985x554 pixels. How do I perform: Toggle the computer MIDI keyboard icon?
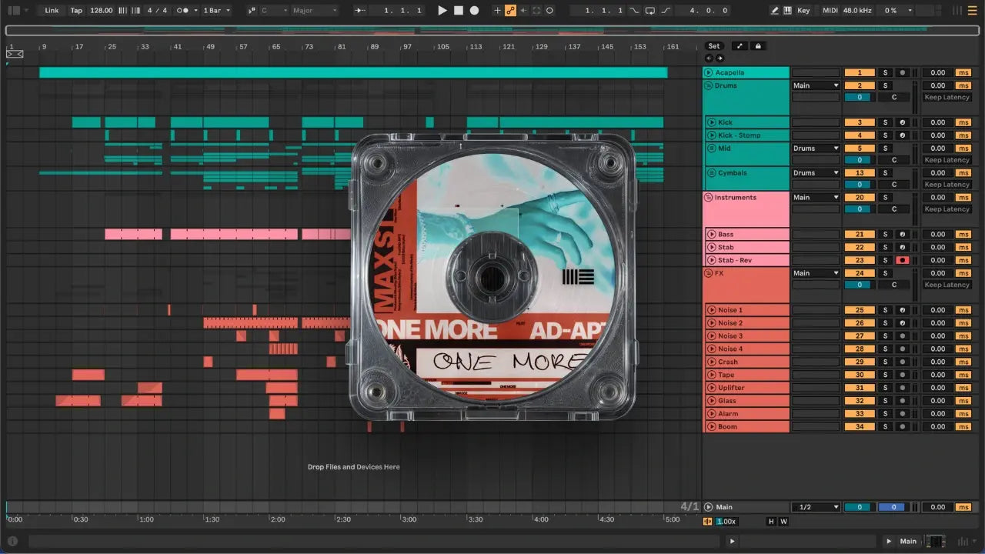click(787, 11)
